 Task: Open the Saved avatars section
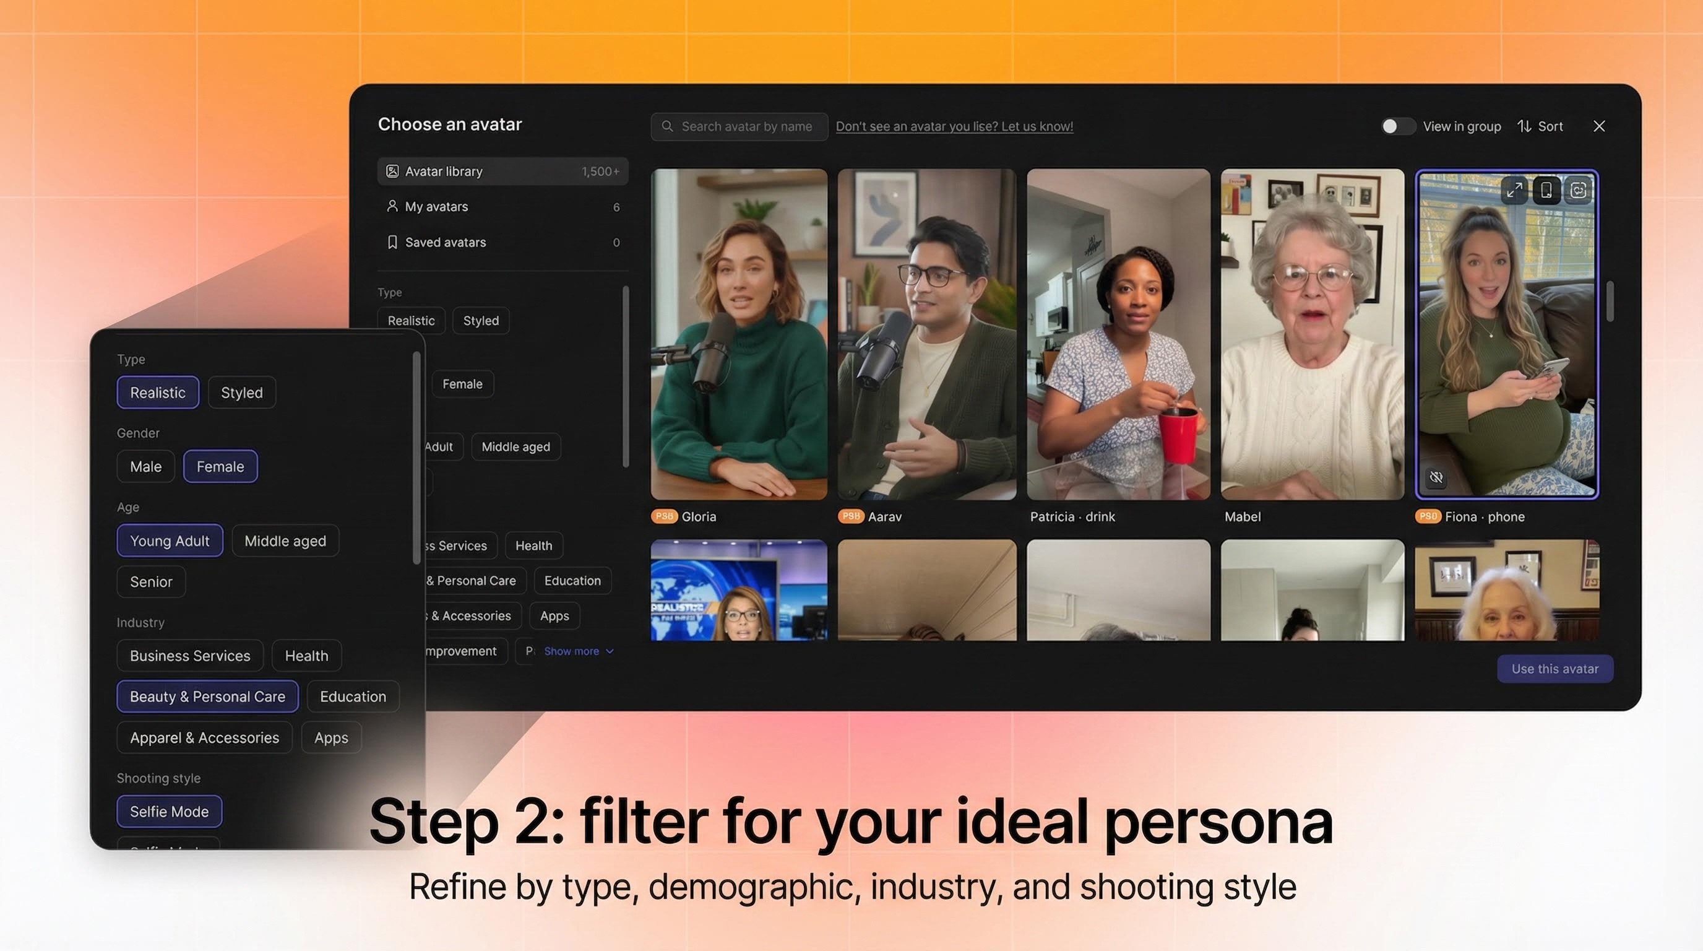coord(444,242)
